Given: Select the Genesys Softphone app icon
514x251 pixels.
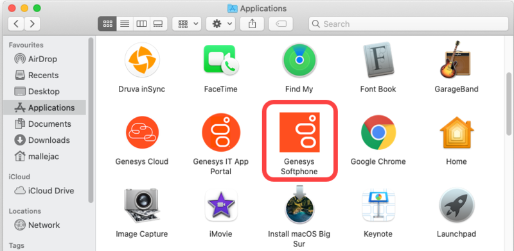Looking at the screenshot, I should click(299, 133).
